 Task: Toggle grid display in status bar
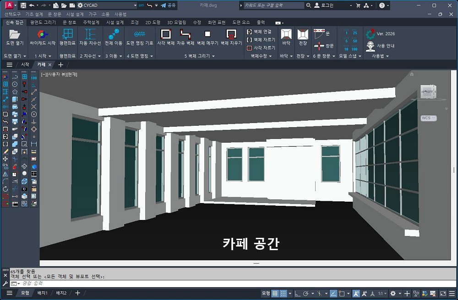pos(275,293)
